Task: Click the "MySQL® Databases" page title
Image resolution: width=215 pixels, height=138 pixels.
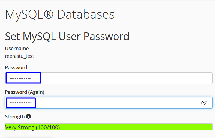Action: [60, 14]
